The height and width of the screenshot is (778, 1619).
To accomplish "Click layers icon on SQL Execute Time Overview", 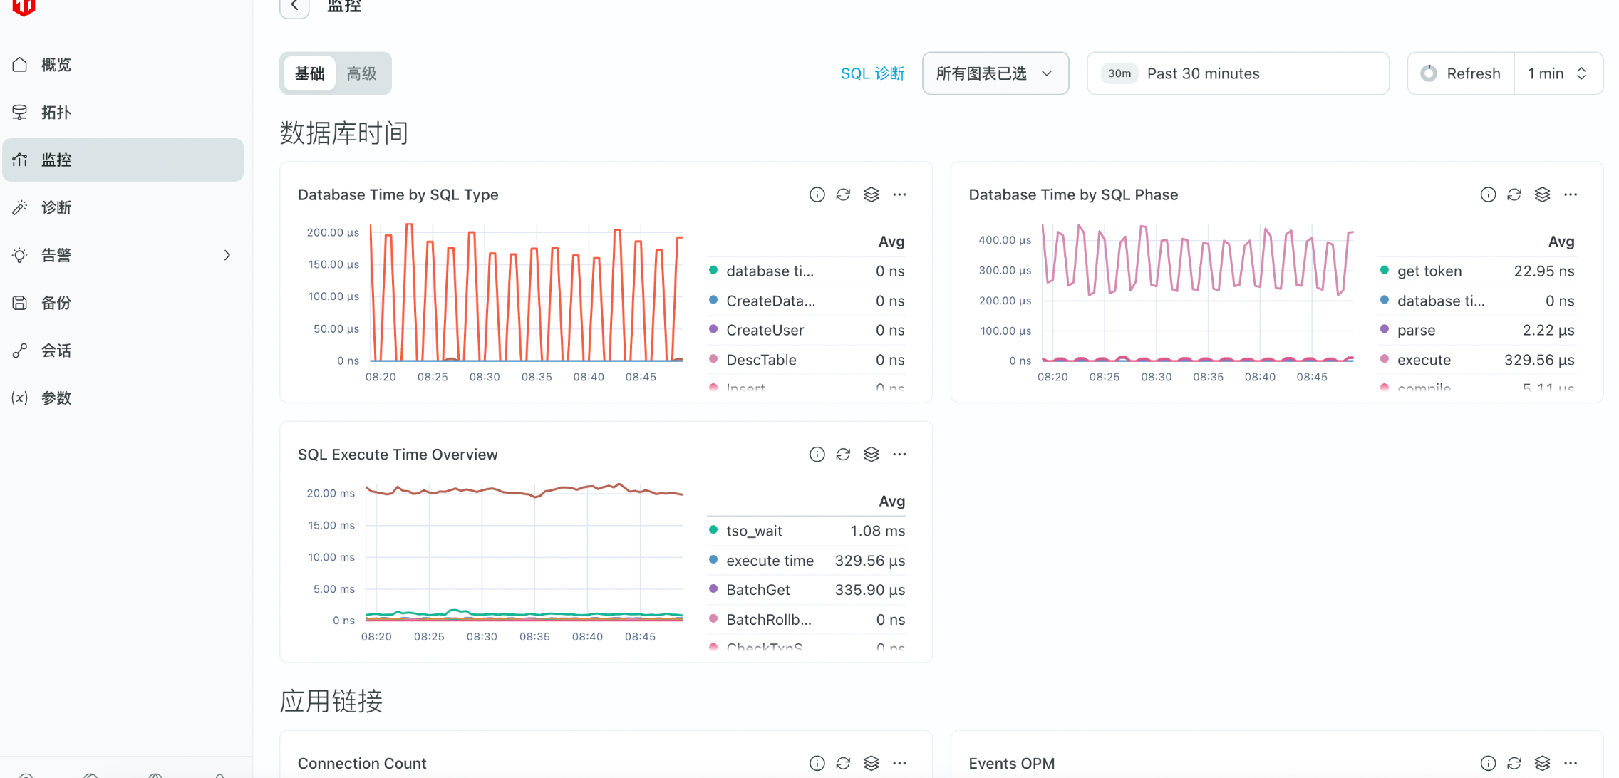I will tap(871, 455).
